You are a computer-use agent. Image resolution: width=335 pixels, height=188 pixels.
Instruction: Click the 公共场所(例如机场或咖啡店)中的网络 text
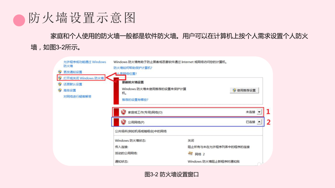pyautogui.click(x=141, y=131)
